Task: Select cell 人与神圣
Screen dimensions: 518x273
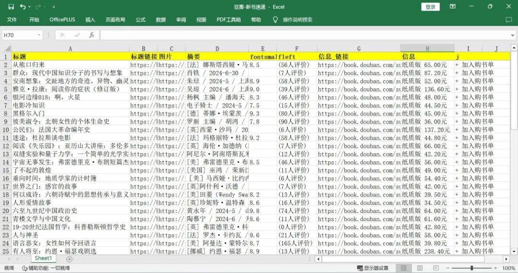Action: tap(71, 235)
